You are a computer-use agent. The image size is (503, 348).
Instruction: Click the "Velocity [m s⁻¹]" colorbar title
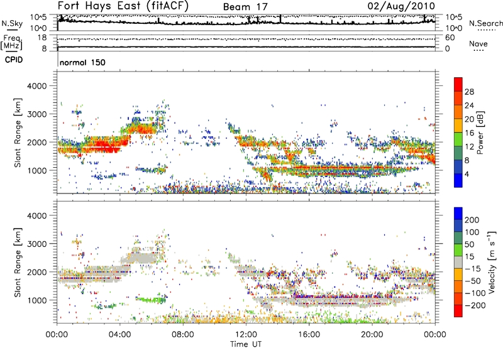pyautogui.click(x=492, y=262)
